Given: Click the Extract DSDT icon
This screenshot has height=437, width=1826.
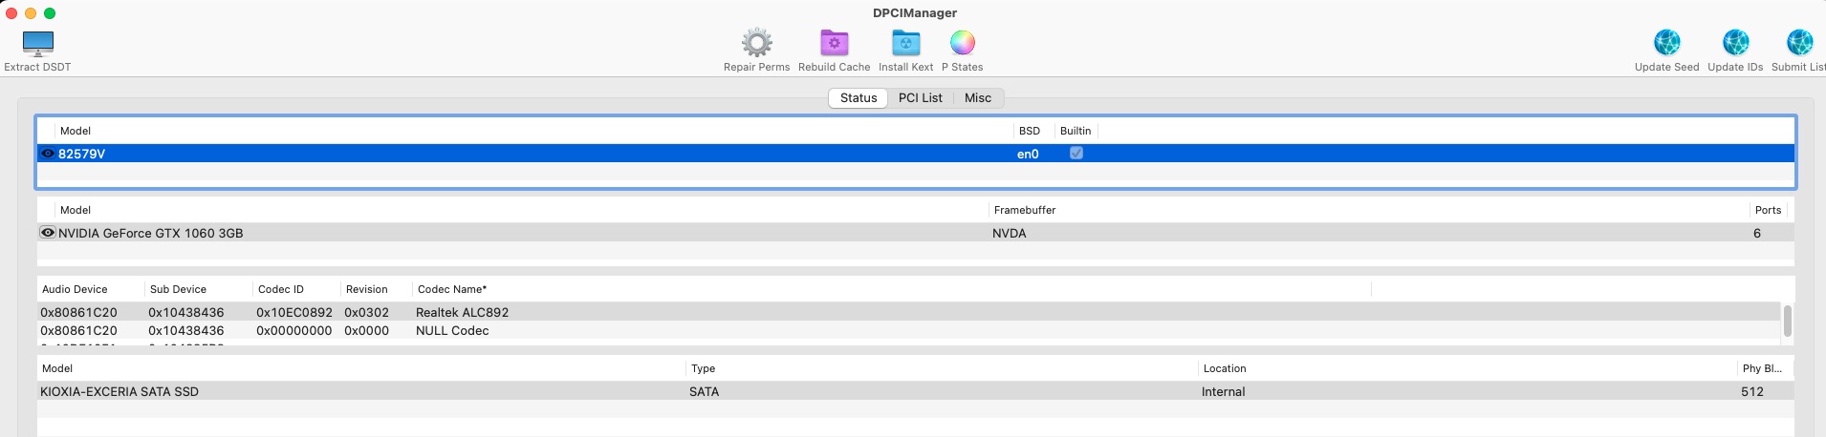Looking at the screenshot, I should click(38, 44).
